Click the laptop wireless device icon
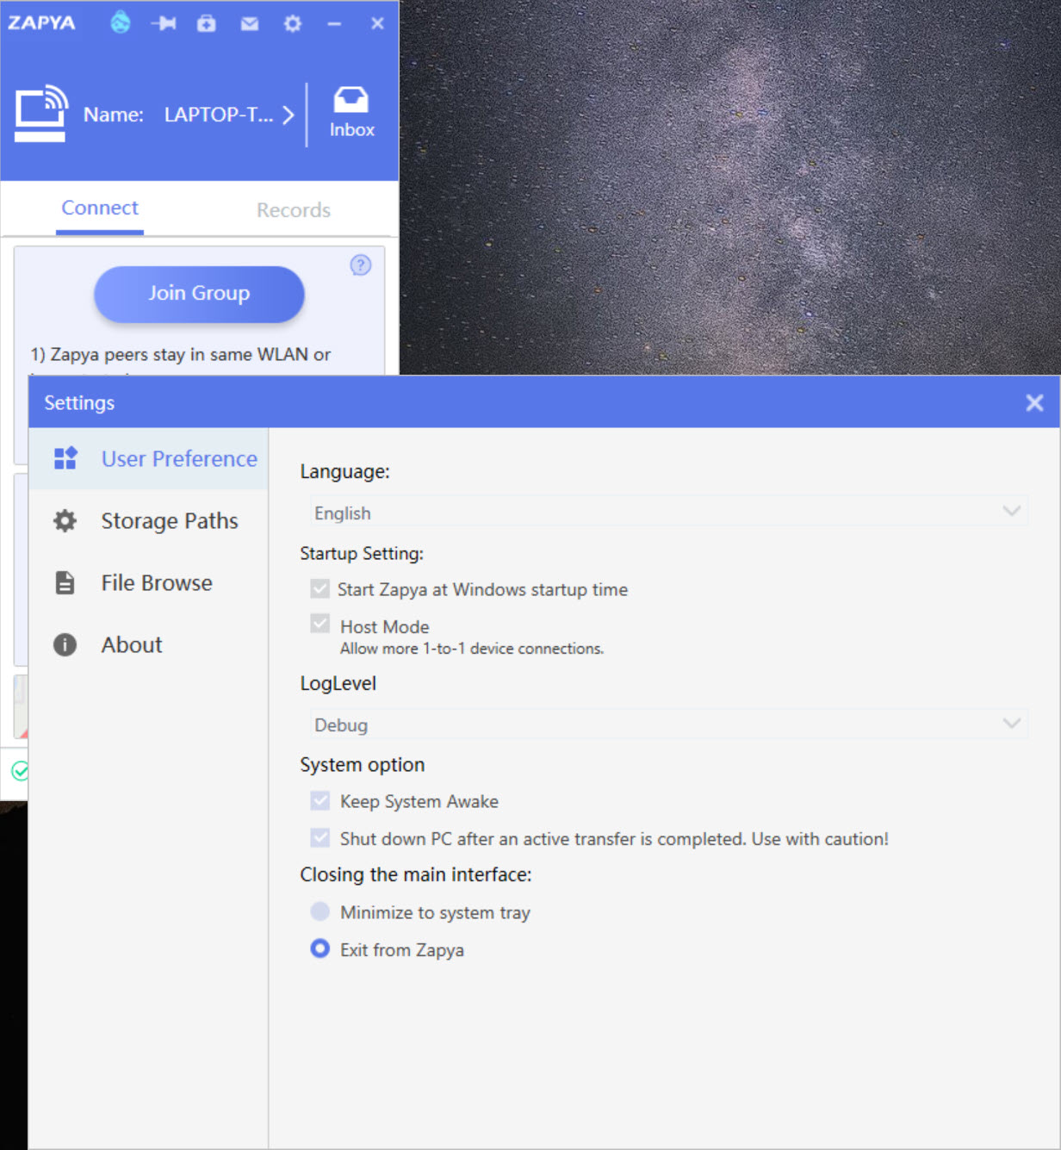Image resolution: width=1061 pixels, height=1150 pixels. pos(41,113)
